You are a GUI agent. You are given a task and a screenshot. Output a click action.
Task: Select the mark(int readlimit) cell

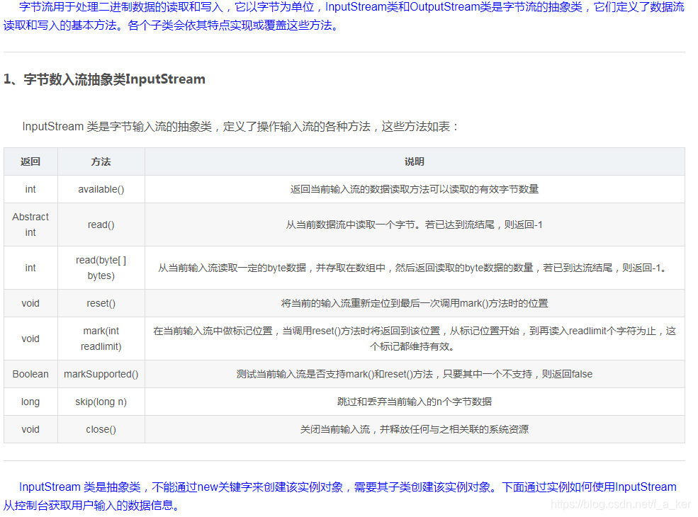[101, 339]
